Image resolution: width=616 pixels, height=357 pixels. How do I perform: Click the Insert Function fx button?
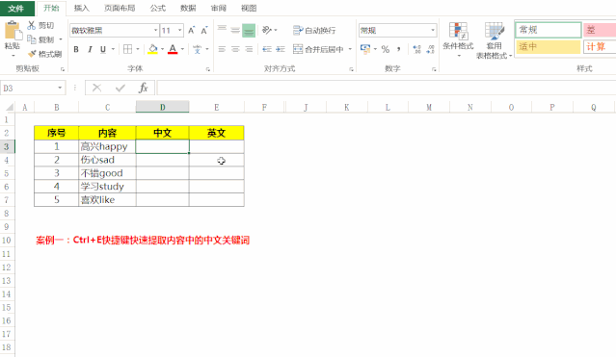click(x=144, y=88)
